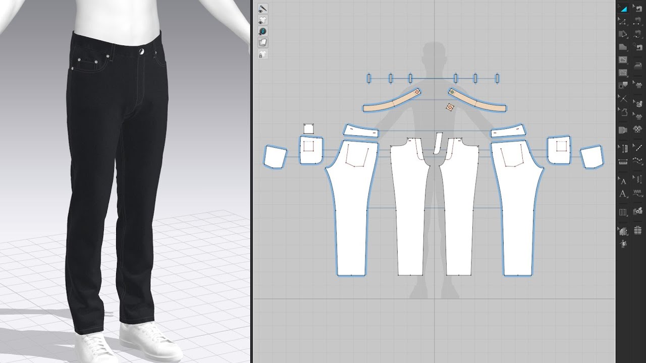Select the right back pocket piece with the inner square
646x363 pixels.
558,150
